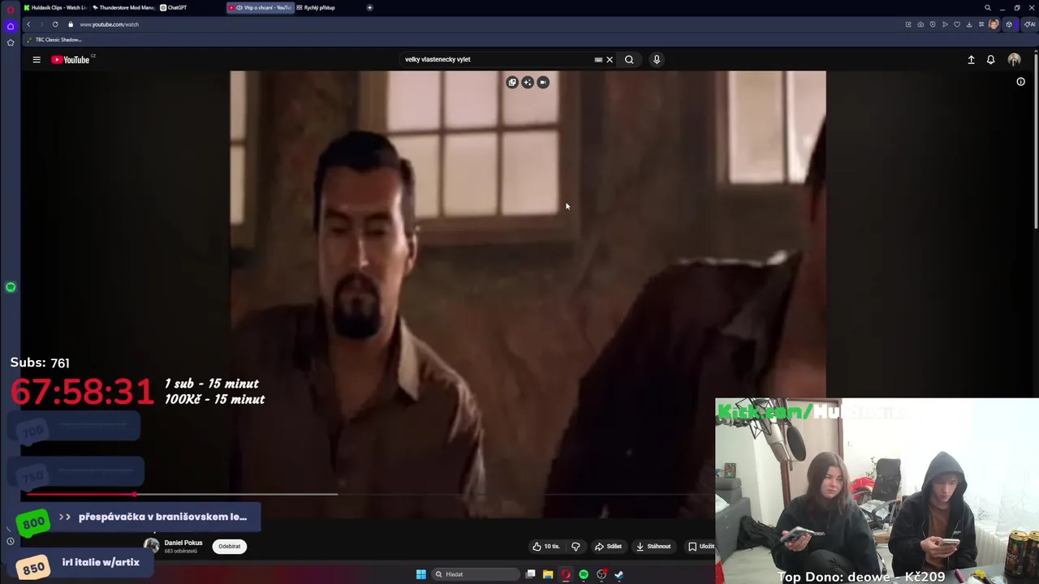Add page to bookmarks with heart icon

[957, 24]
